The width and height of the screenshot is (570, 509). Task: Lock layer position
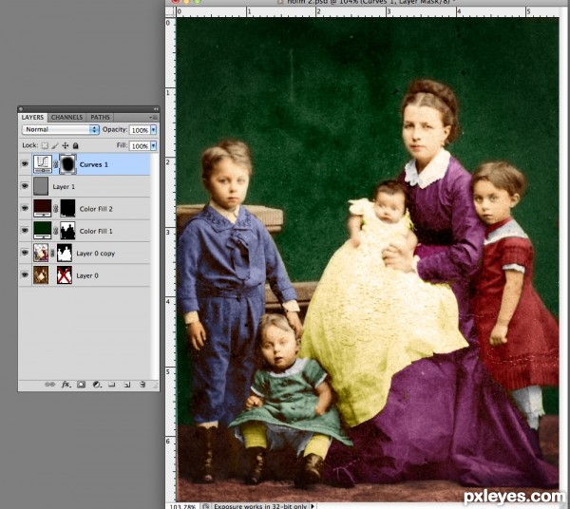click(x=65, y=145)
